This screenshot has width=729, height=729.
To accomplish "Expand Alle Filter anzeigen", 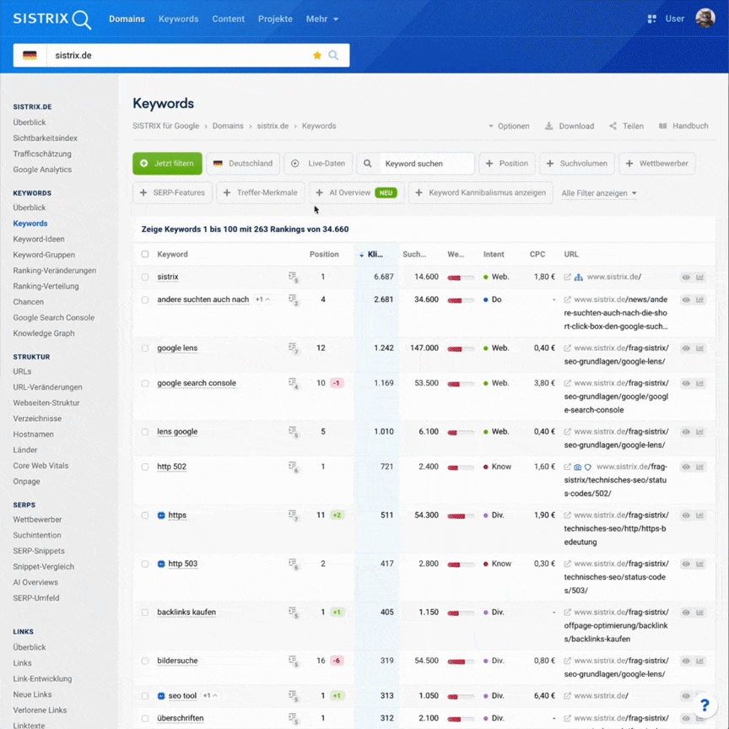I will click(599, 193).
